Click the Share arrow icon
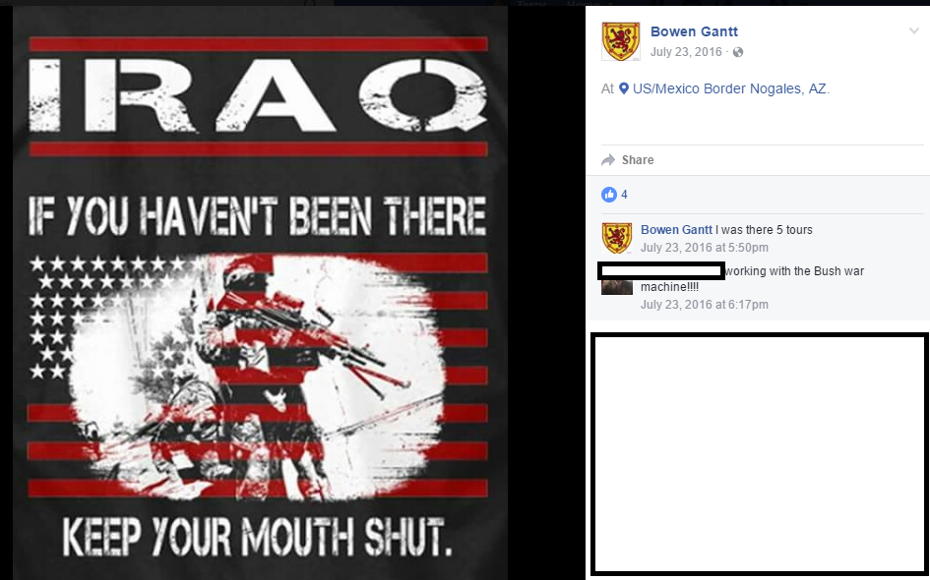This screenshot has width=930, height=580. (x=608, y=160)
